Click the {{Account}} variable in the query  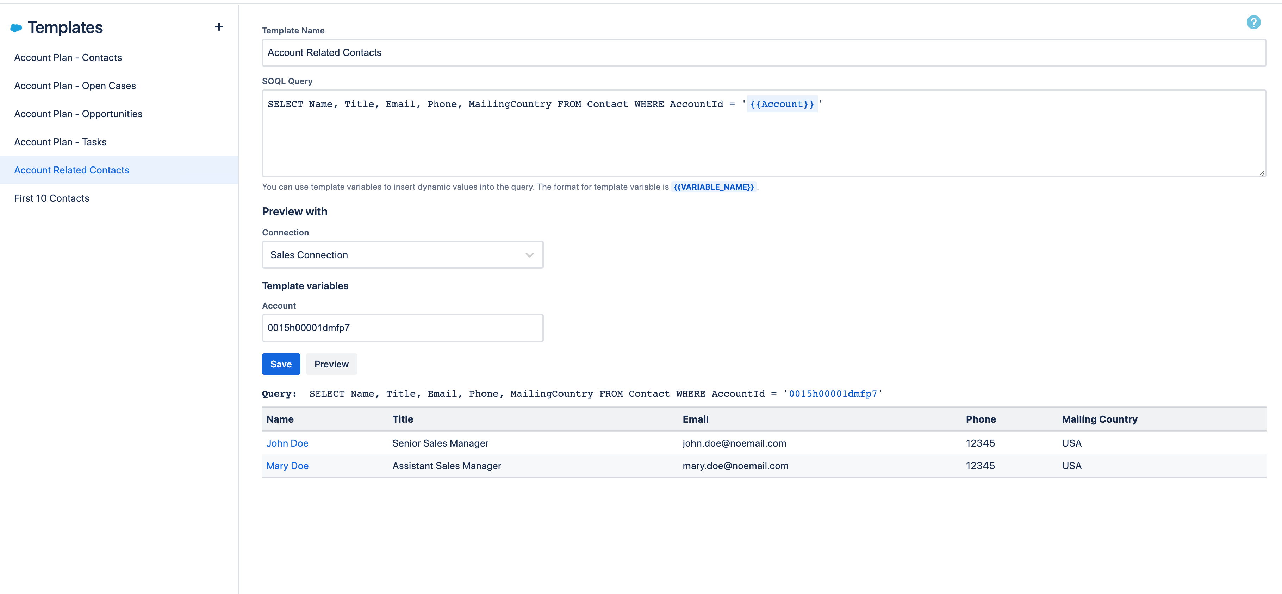782,105
